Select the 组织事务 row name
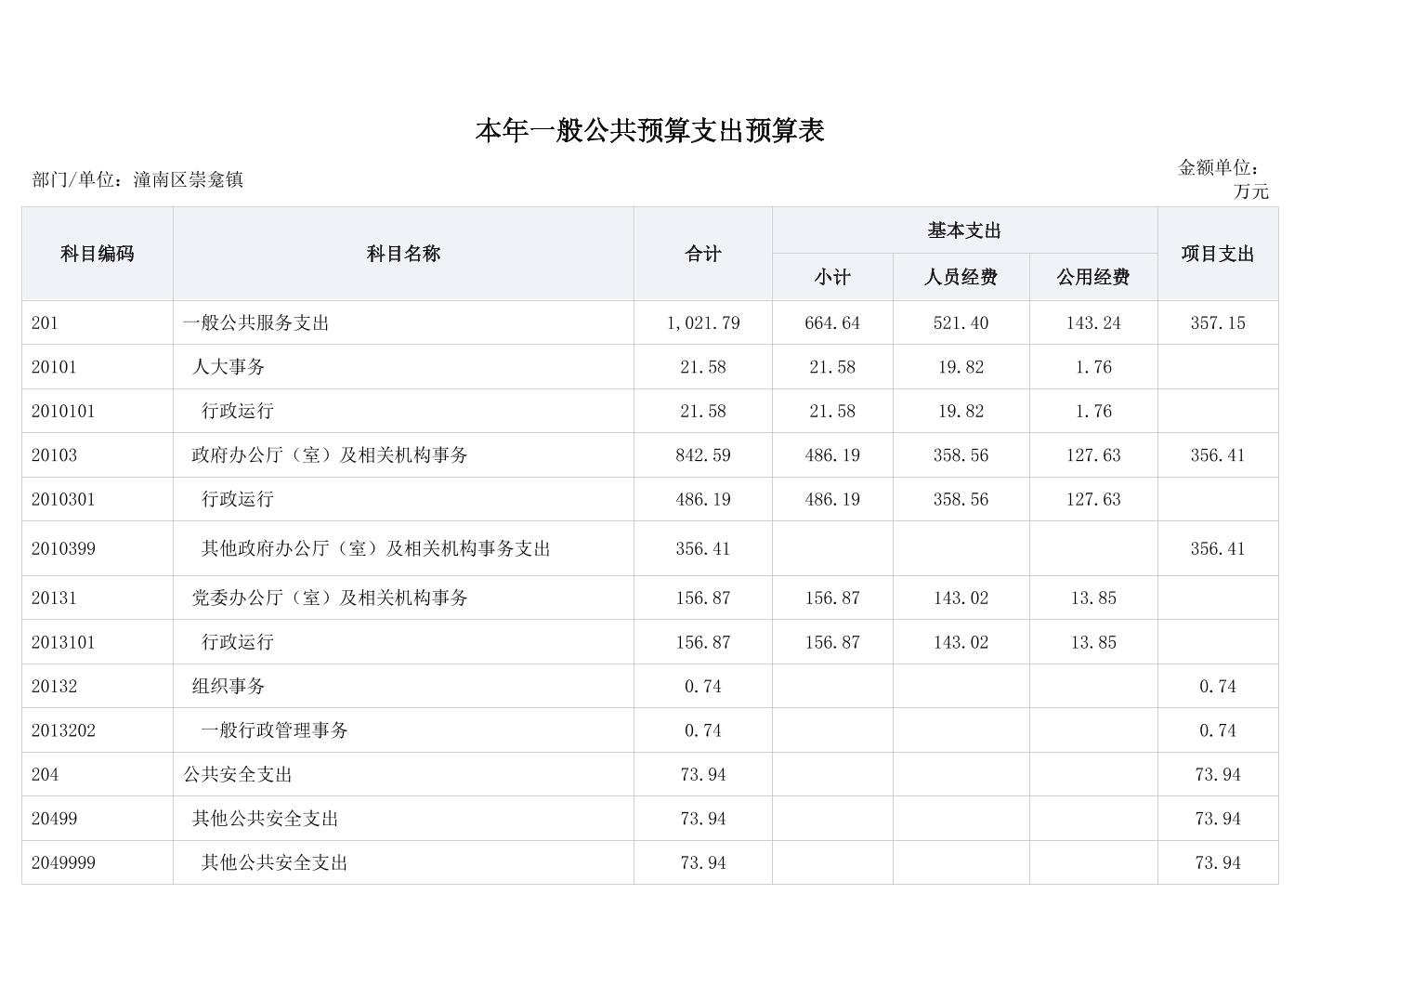This screenshot has height=999, width=1412. pos(229,687)
